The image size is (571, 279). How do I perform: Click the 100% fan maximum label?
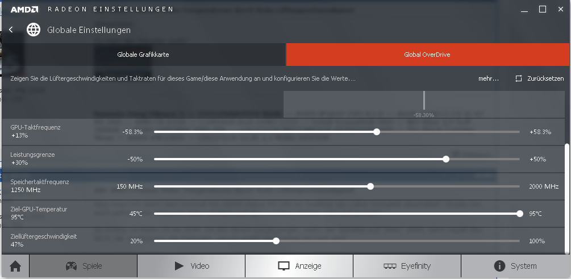point(537,241)
